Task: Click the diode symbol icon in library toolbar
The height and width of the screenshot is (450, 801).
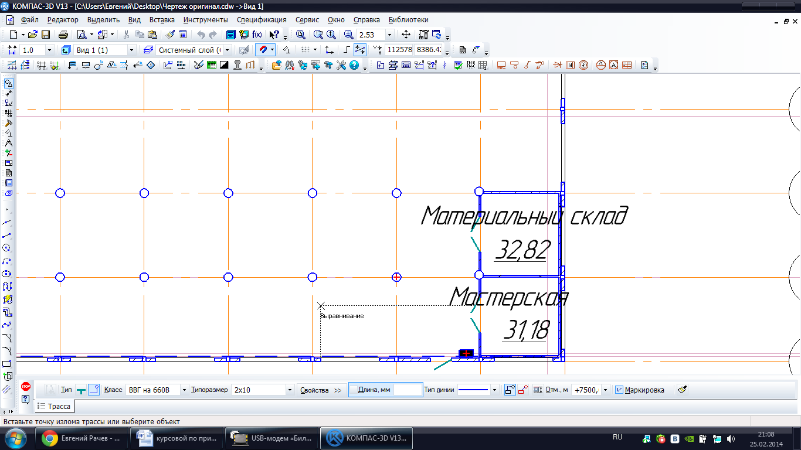Action: point(558,65)
